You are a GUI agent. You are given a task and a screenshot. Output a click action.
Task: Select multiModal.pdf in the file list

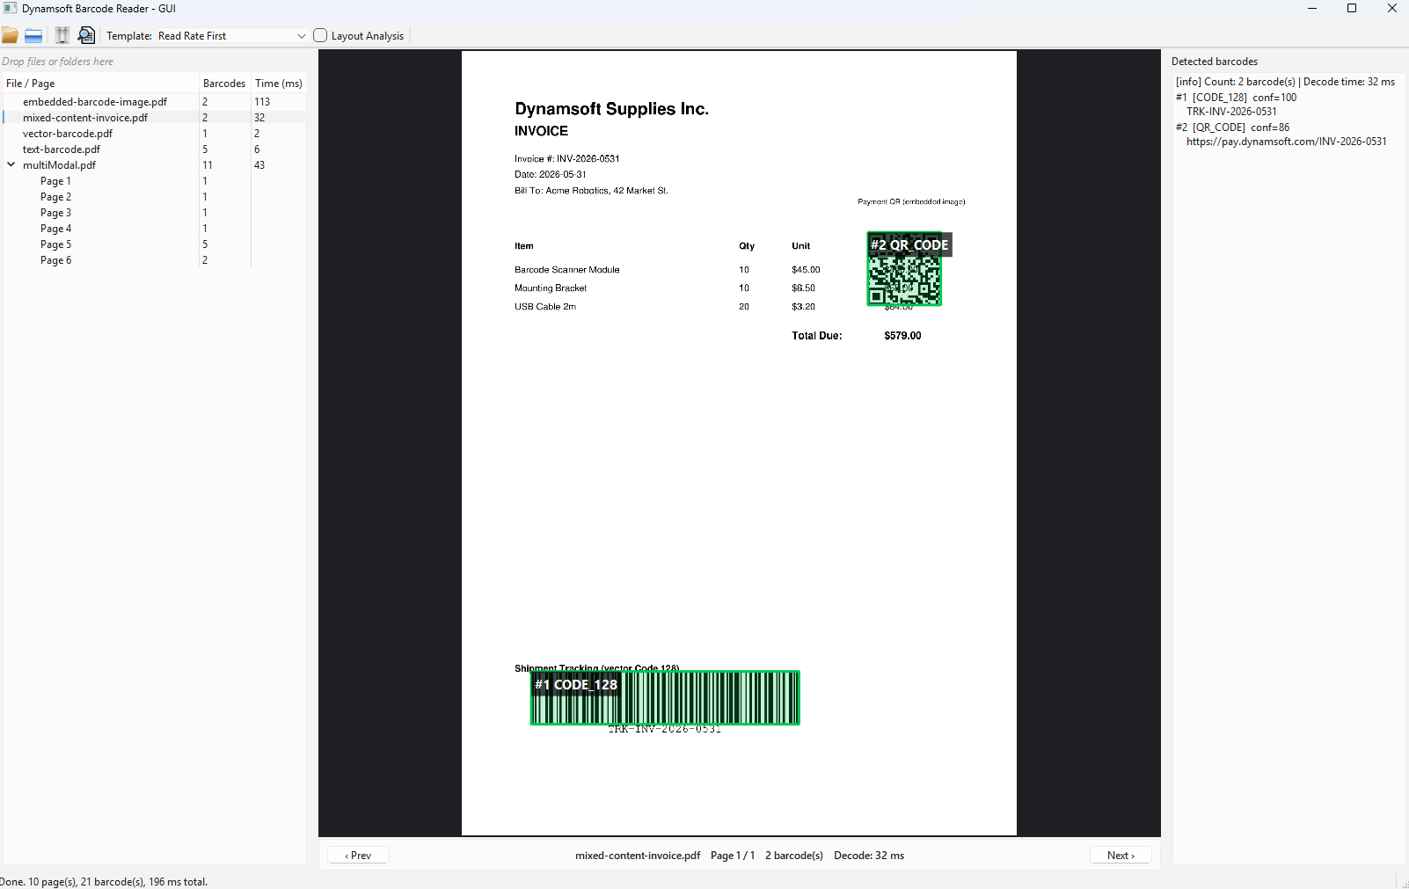coord(59,165)
